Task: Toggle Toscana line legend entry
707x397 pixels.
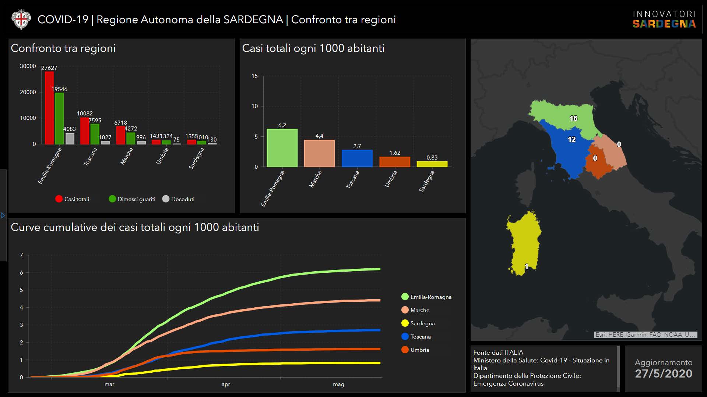Action: (416, 336)
